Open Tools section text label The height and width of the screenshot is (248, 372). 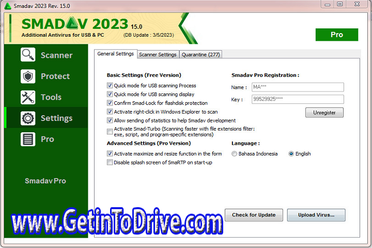tap(51, 97)
